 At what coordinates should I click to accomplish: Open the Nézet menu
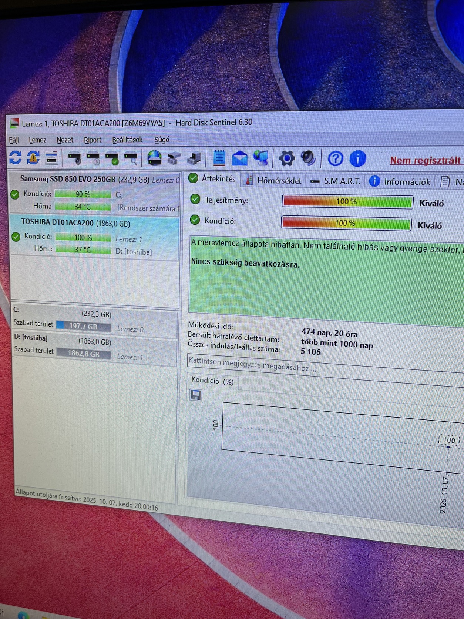pos(65,140)
